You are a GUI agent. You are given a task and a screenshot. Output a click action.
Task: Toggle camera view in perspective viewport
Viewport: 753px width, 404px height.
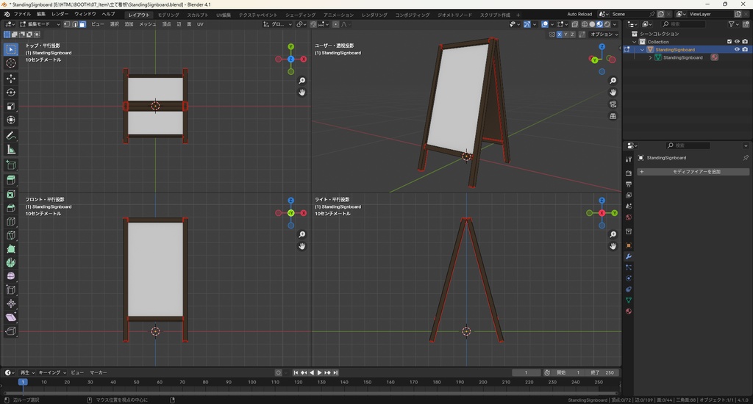[x=613, y=104]
